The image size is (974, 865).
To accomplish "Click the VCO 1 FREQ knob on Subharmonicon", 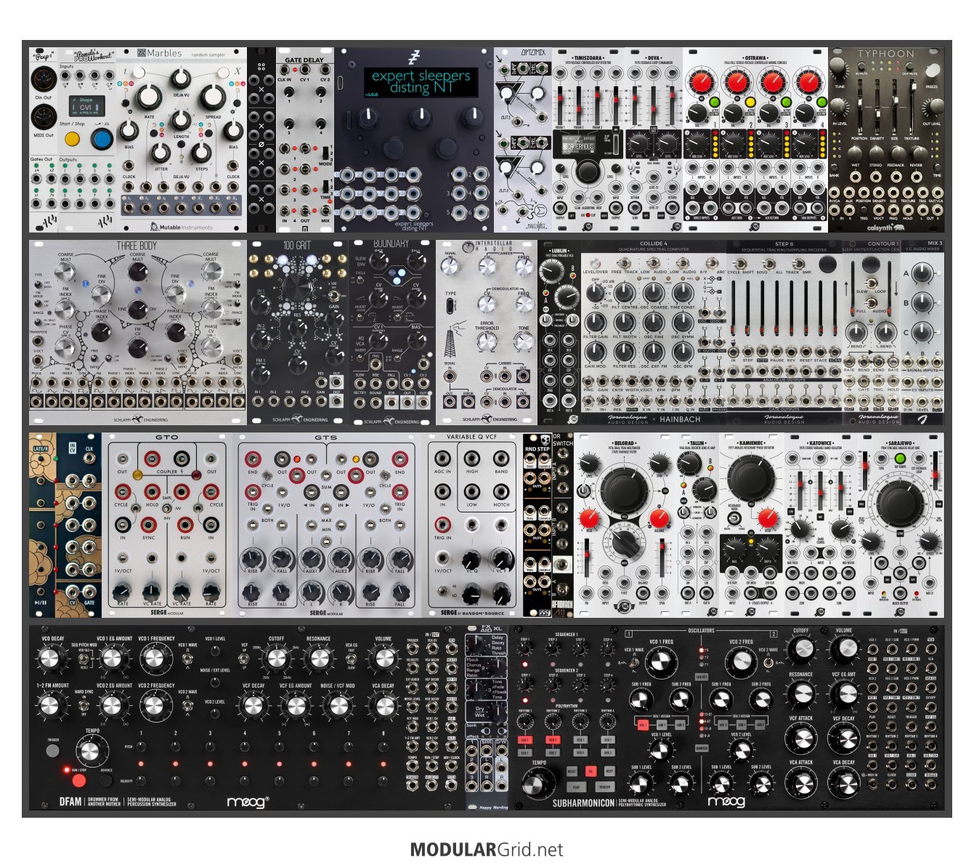I will pos(660,661).
